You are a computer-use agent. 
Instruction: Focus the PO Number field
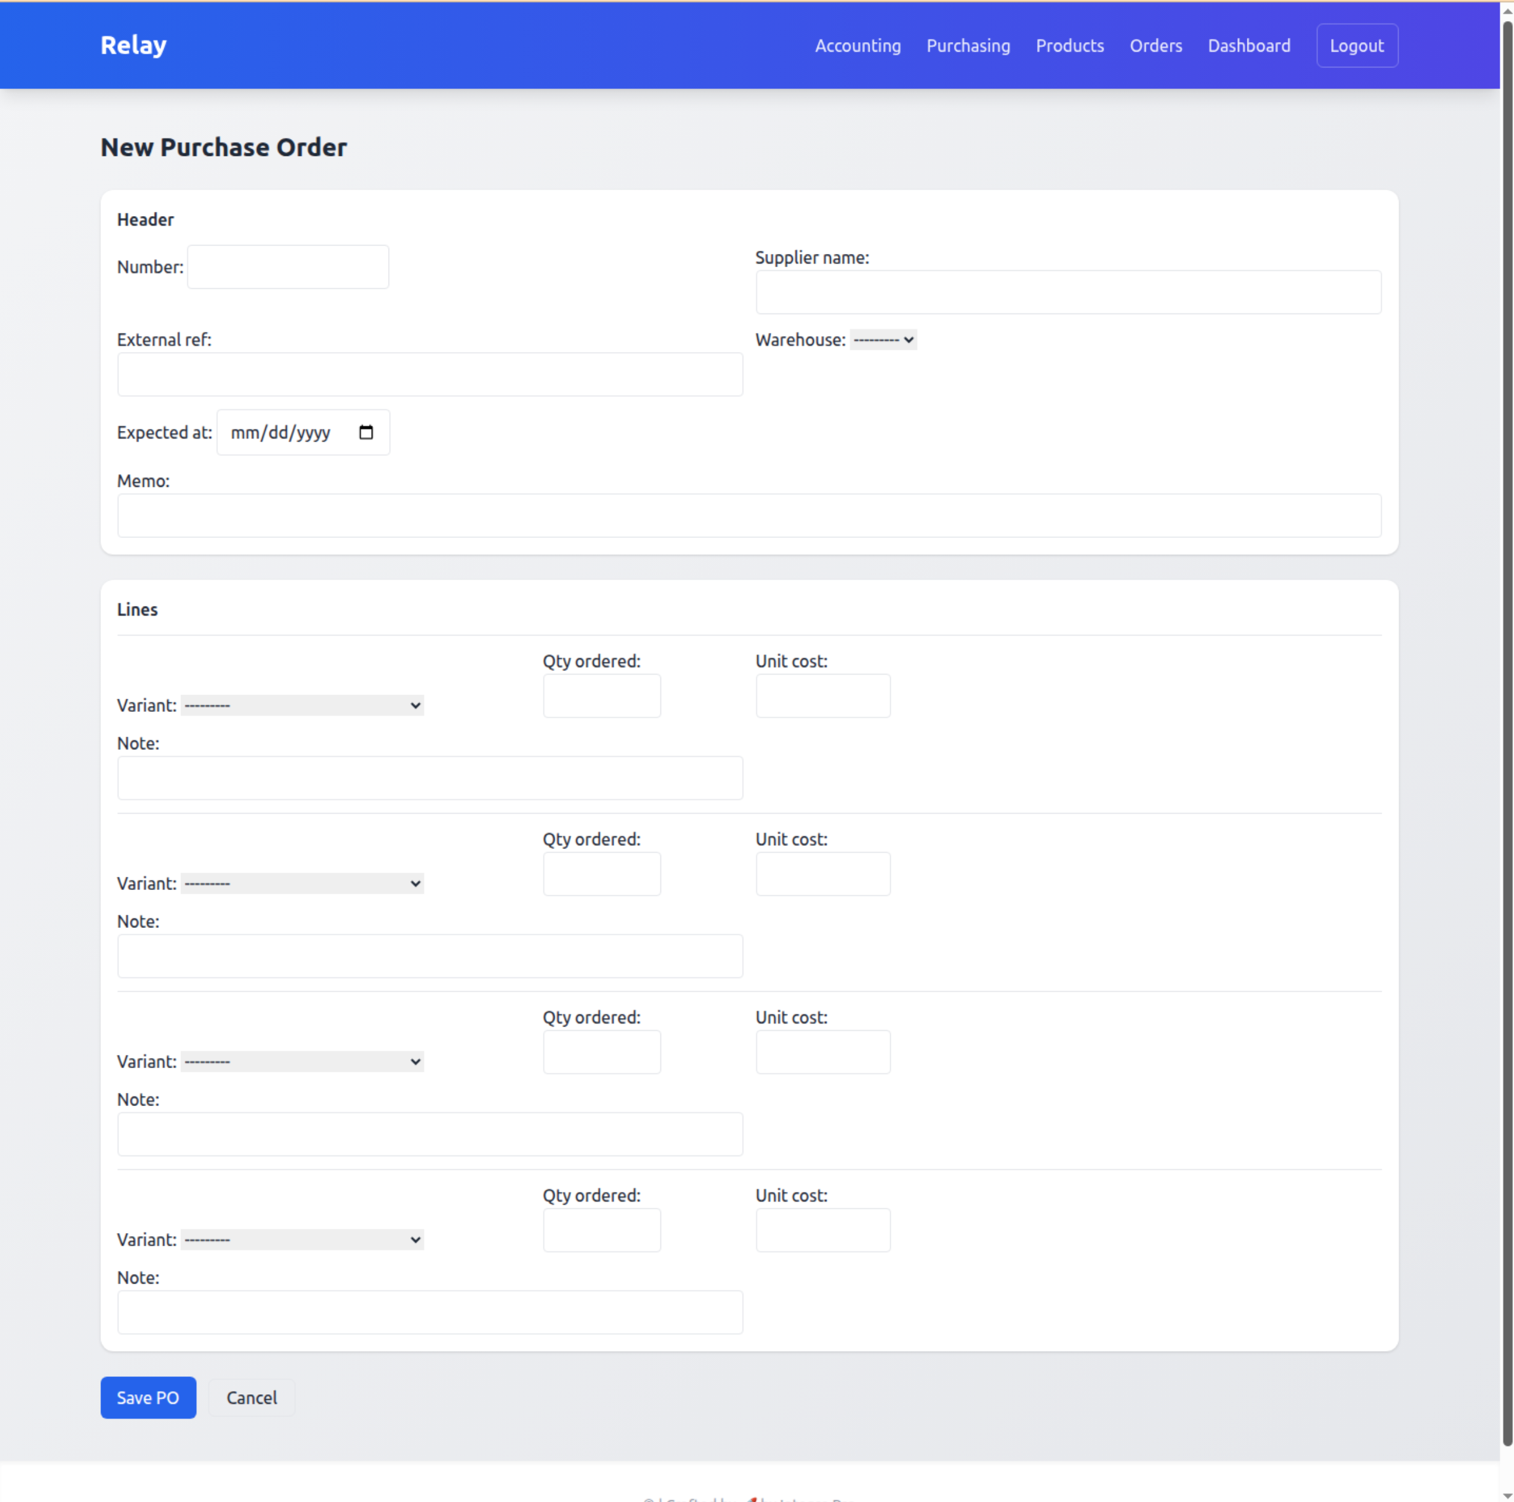click(288, 267)
